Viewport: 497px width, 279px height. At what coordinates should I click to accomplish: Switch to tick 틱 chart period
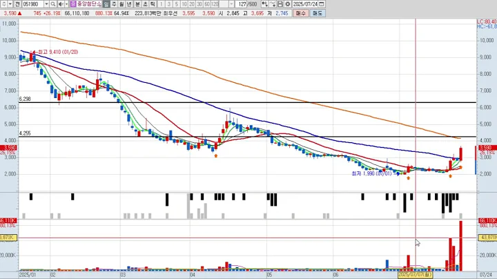point(153,4)
